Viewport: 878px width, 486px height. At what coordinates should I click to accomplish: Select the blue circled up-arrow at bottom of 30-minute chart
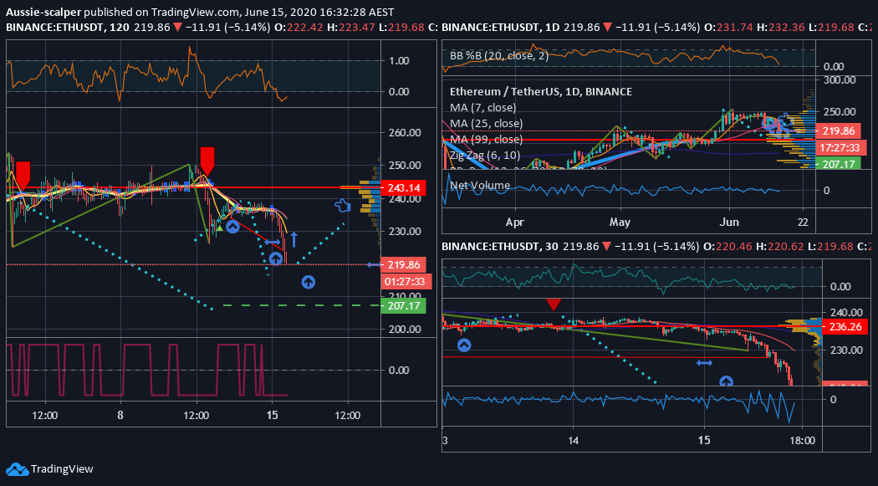727,381
